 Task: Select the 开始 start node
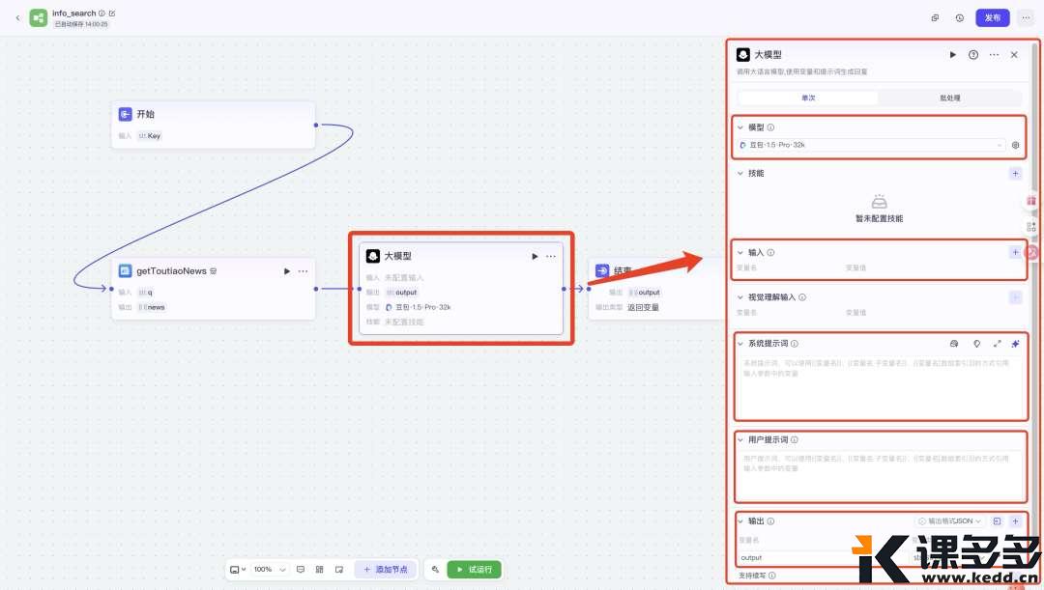(213, 125)
